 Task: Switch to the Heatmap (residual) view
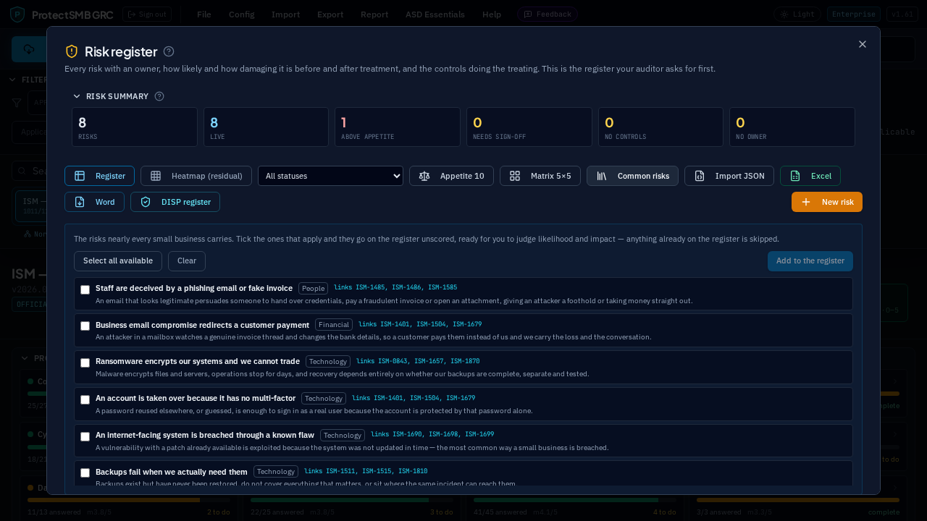click(x=196, y=176)
